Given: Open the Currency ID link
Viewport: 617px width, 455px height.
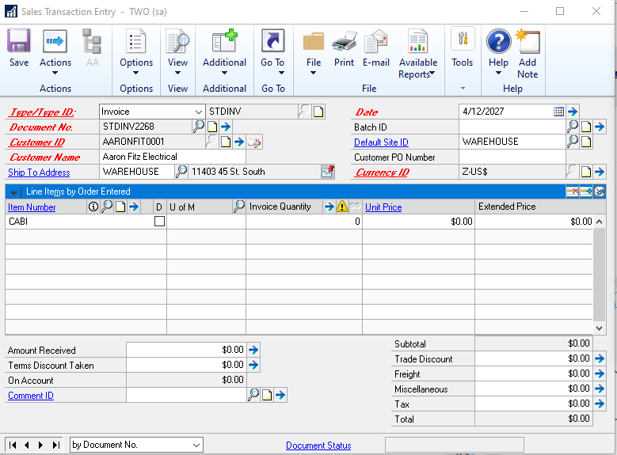Looking at the screenshot, I should pos(382,173).
